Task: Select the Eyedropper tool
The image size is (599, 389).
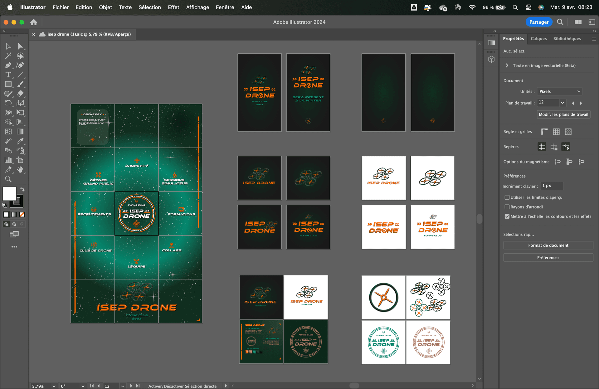Action: pos(20,141)
